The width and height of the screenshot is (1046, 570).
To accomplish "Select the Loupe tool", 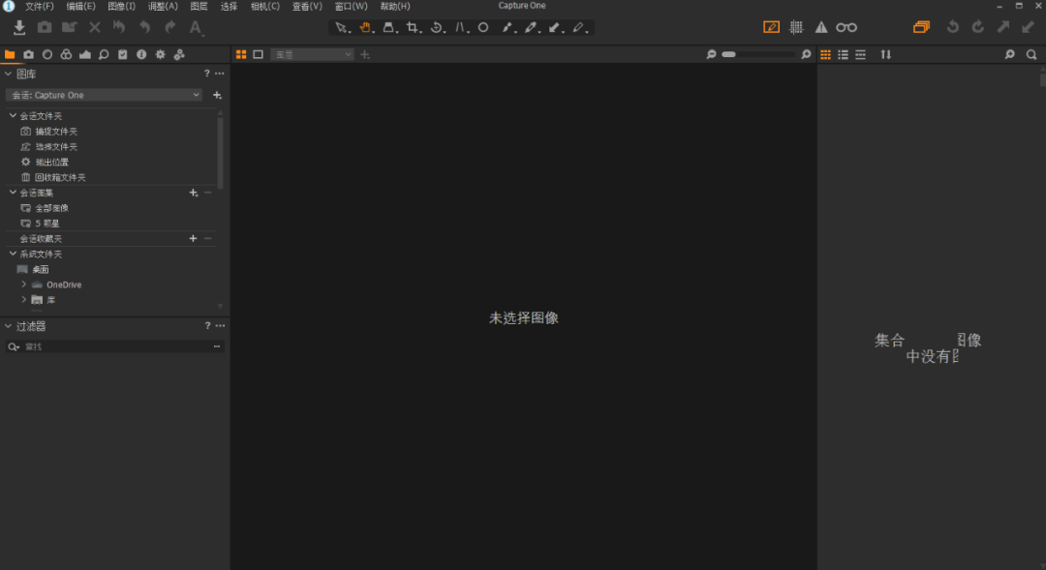I will pyautogui.click(x=389, y=27).
